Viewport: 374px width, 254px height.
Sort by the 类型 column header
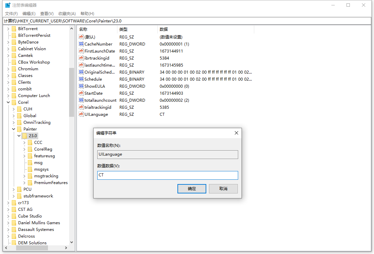[x=138, y=29]
